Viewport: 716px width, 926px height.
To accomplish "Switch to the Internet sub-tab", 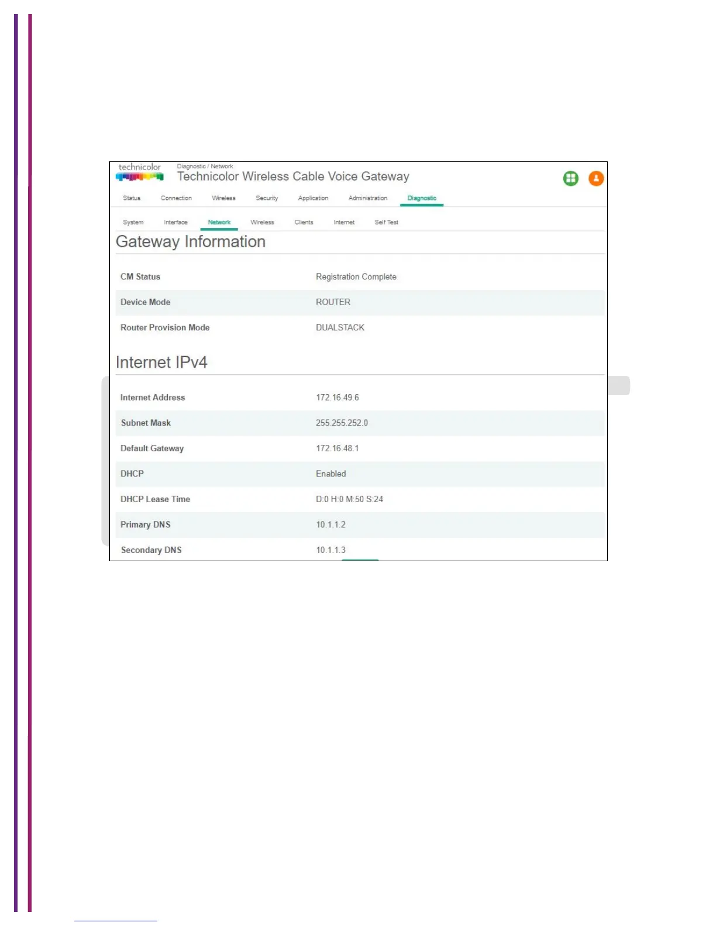I will [x=344, y=222].
